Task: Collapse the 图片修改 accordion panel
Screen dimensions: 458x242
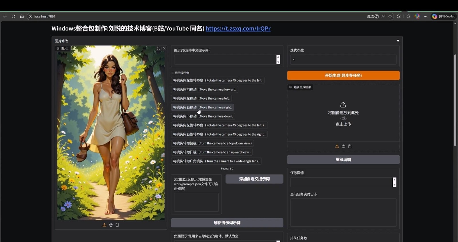Action: [398, 41]
